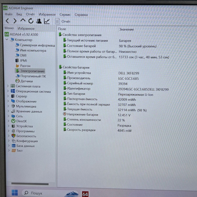
Task: Switch to the Избранное panel tab
Action: coord(26,29)
